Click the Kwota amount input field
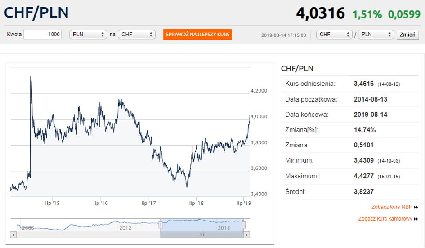The image size is (425, 248). pyautogui.click(x=43, y=35)
